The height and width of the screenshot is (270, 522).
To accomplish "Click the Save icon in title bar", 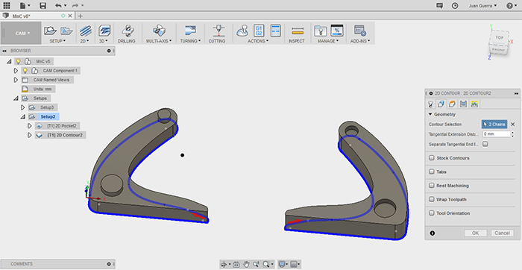I will (x=43, y=5).
